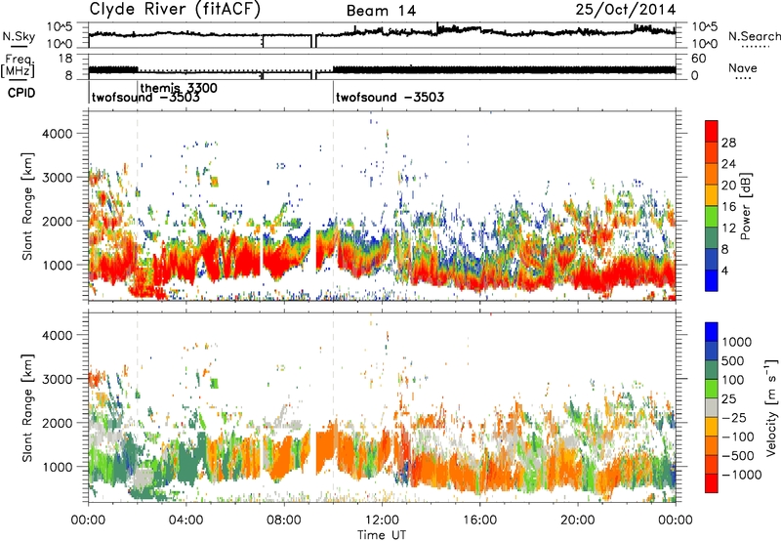Click the 'Velocity [m s-1]' colorbar label

tap(771, 407)
